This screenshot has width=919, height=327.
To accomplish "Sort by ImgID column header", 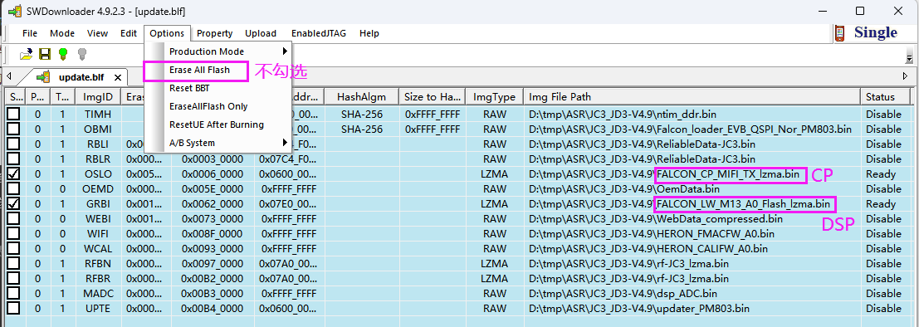I will point(97,97).
